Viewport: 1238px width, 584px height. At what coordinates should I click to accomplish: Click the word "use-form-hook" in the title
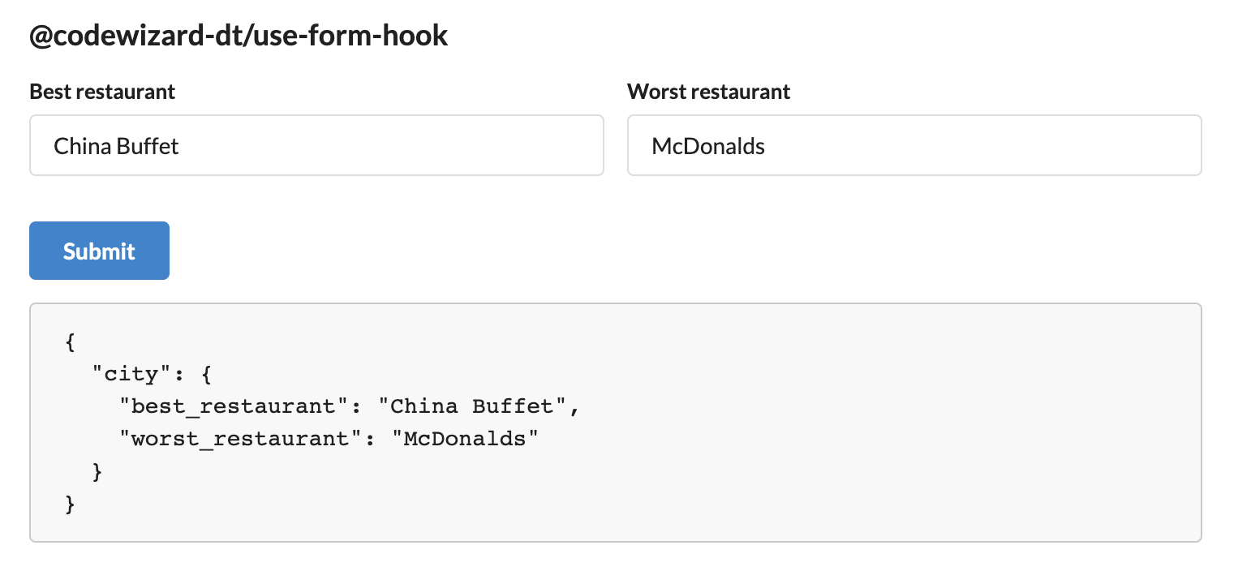tap(351, 36)
